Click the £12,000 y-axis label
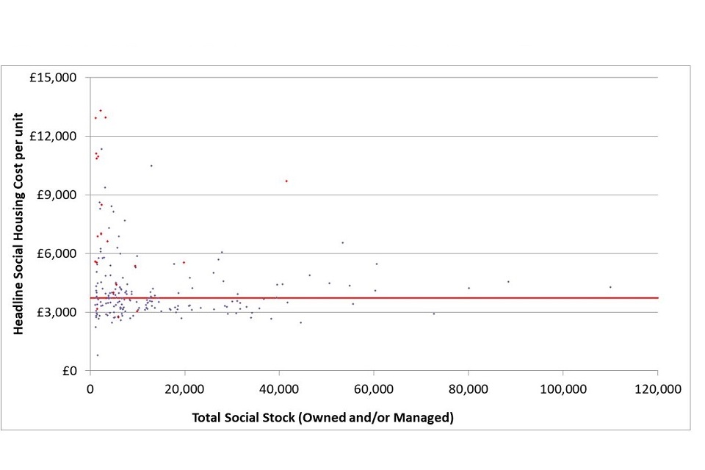 coord(57,137)
